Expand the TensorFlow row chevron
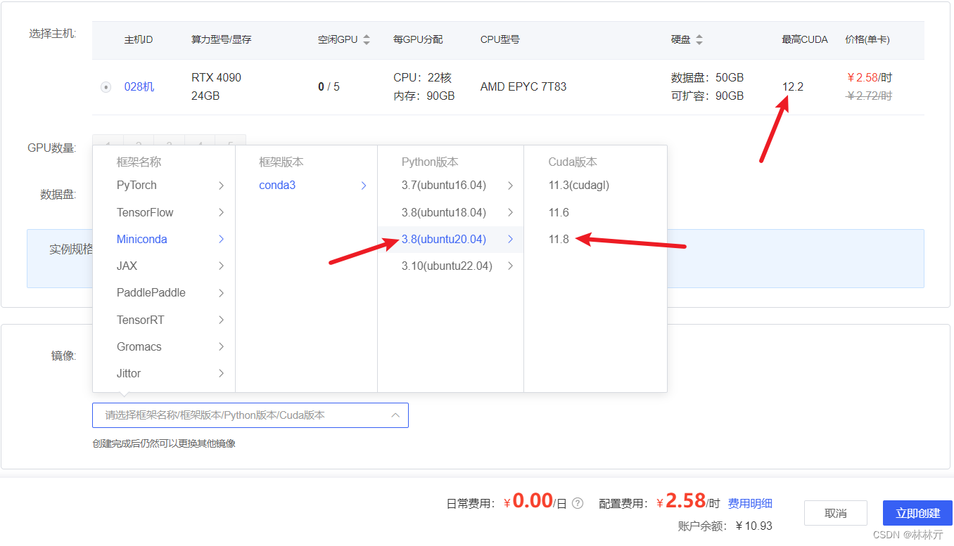The width and height of the screenshot is (954, 546). click(221, 212)
